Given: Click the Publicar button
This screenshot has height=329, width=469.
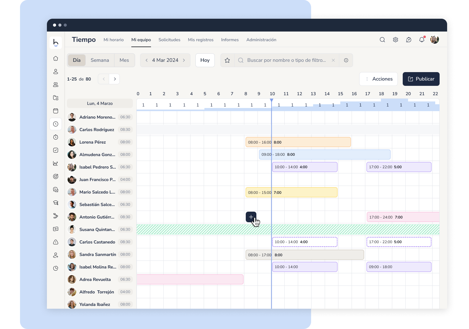Looking at the screenshot, I should click(421, 79).
